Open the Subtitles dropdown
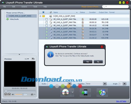The image size is (131, 104). 105,84
